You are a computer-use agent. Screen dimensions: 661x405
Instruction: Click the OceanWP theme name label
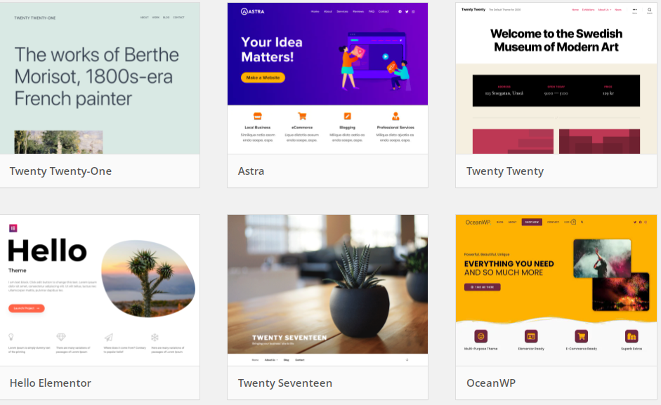pyautogui.click(x=491, y=383)
